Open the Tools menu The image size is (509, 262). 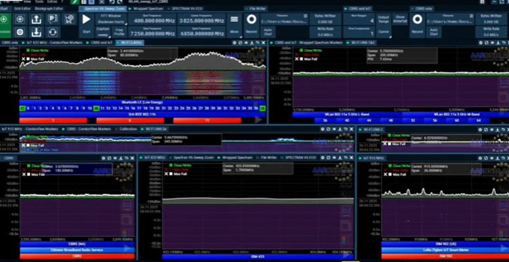39,1
